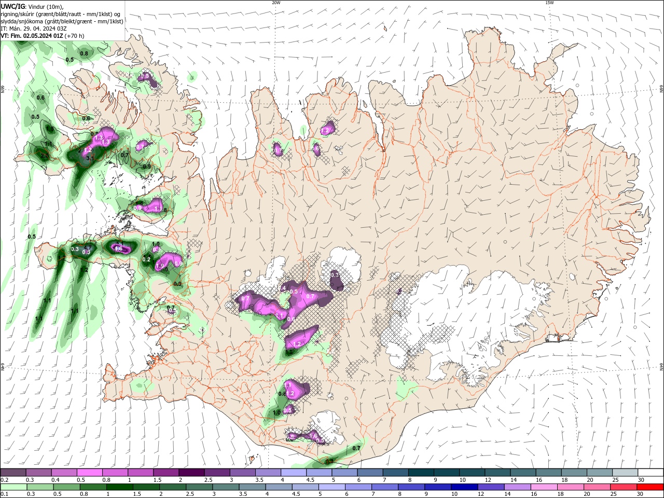
Task: Pick the deep purple 2 mm snow swatch
Action: (x=191, y=473)
